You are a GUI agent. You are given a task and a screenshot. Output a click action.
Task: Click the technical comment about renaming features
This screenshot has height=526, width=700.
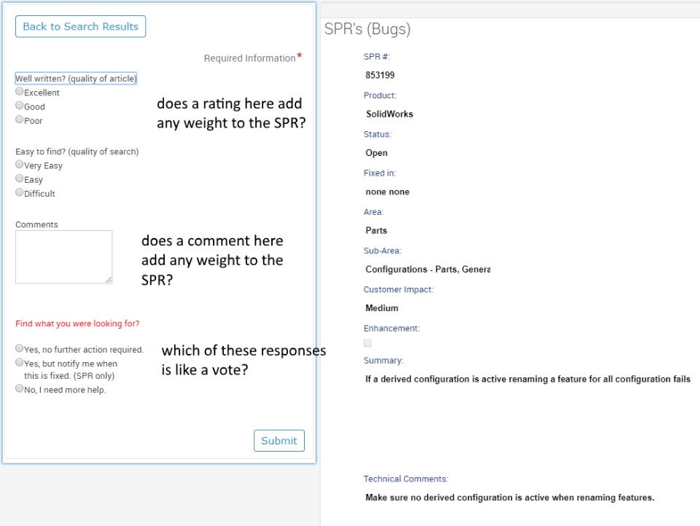click(x=510, y=498)
